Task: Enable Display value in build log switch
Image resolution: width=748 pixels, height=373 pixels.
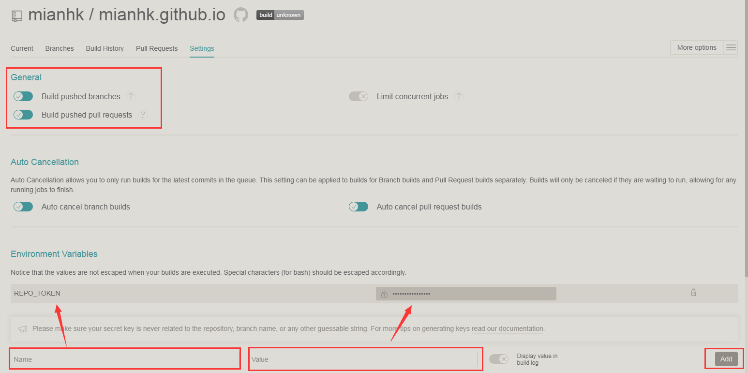Action: (x=499, y=359)
